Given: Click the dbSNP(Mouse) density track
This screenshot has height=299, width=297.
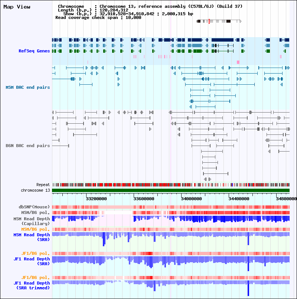Looking at the screenshot, I should (171, 207).
